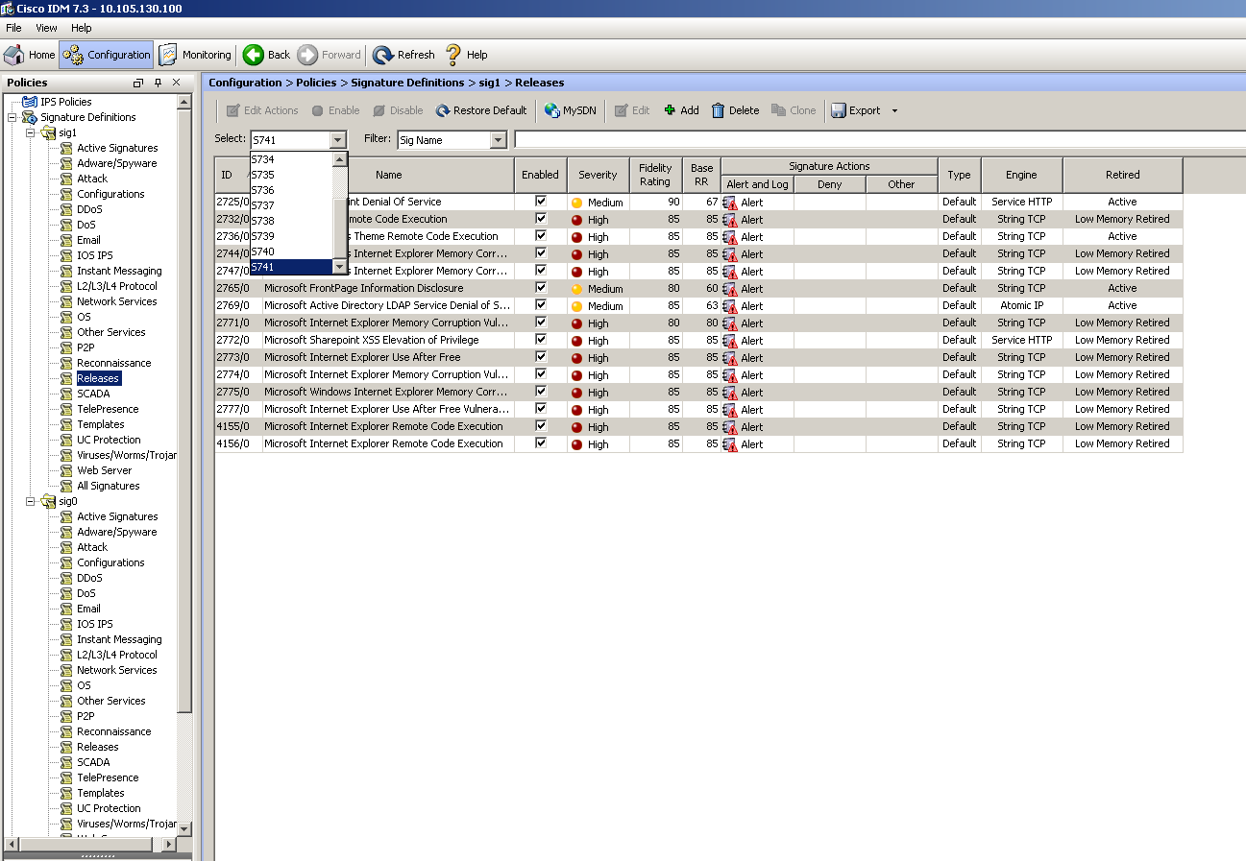Viewport: 1246px width, 861px height.
Task: Sort by the Name column header
Action: pos(389,175)
